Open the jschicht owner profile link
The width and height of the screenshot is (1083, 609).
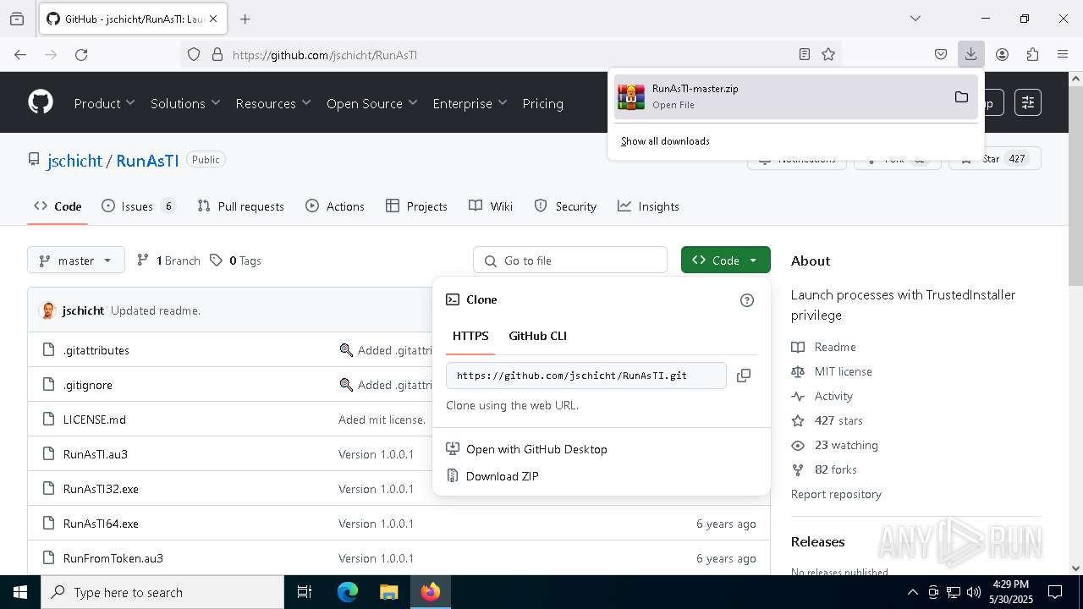(x=74, y=160)
